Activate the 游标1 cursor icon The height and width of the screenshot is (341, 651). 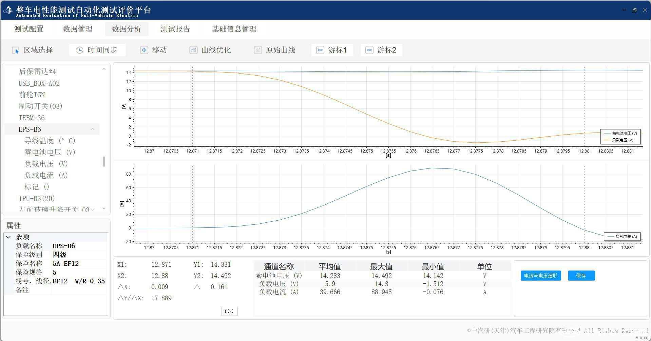pos(320,50)
